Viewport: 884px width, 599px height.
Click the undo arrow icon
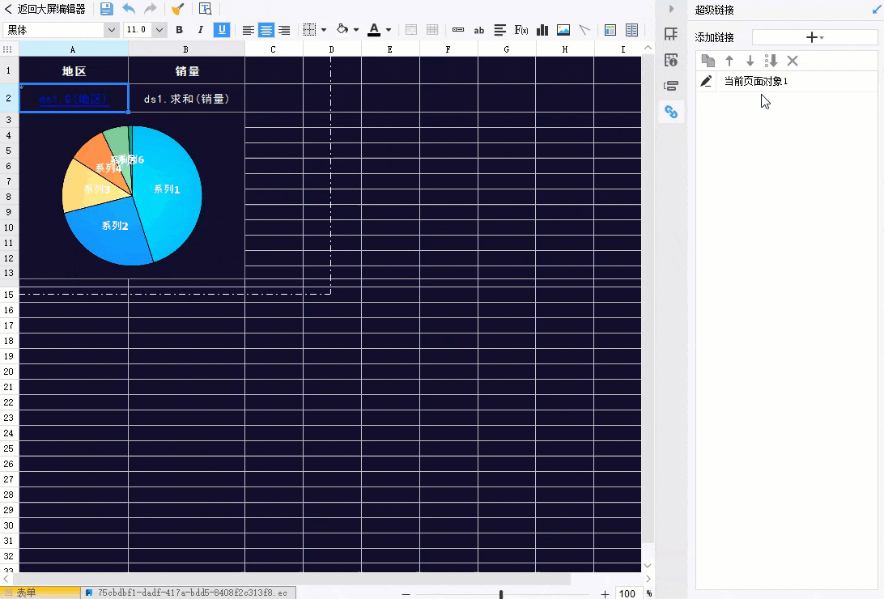[129, 9]
